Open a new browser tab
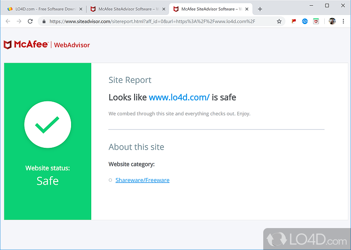Screen dimensions: 351x250 pos(260,9)
